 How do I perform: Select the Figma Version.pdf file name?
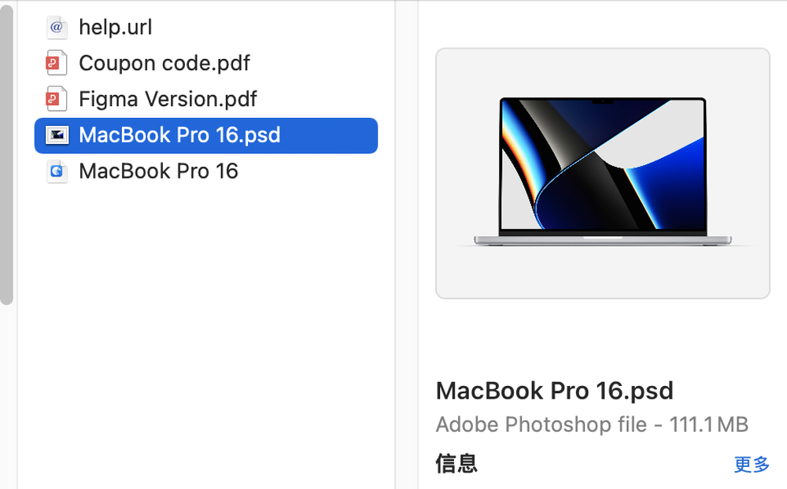pyautogui.click(x=168, y=99)
